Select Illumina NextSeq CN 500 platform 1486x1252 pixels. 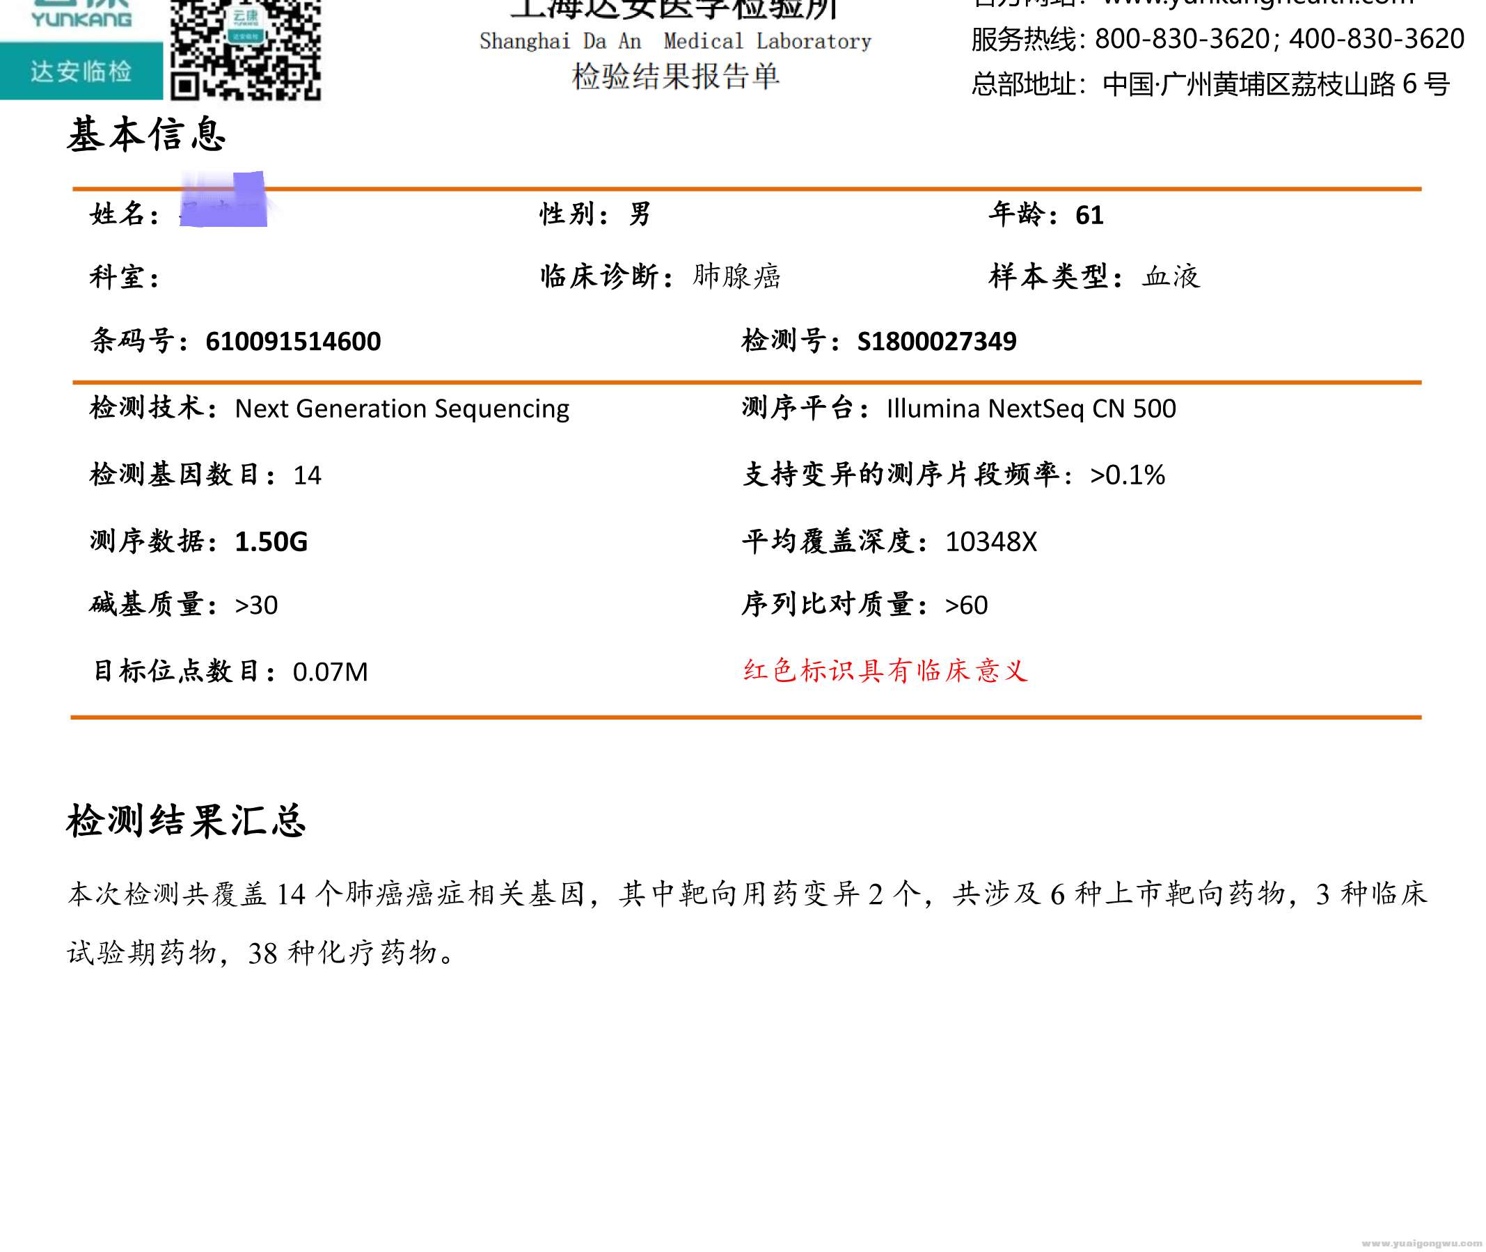[x=1031, y=409]
